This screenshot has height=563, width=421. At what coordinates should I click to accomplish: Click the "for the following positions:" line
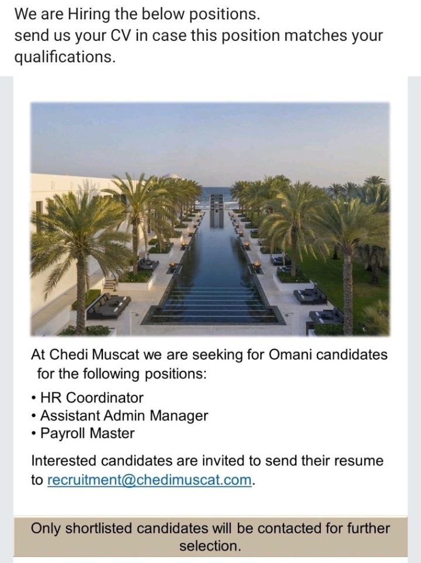coord(122,372)
